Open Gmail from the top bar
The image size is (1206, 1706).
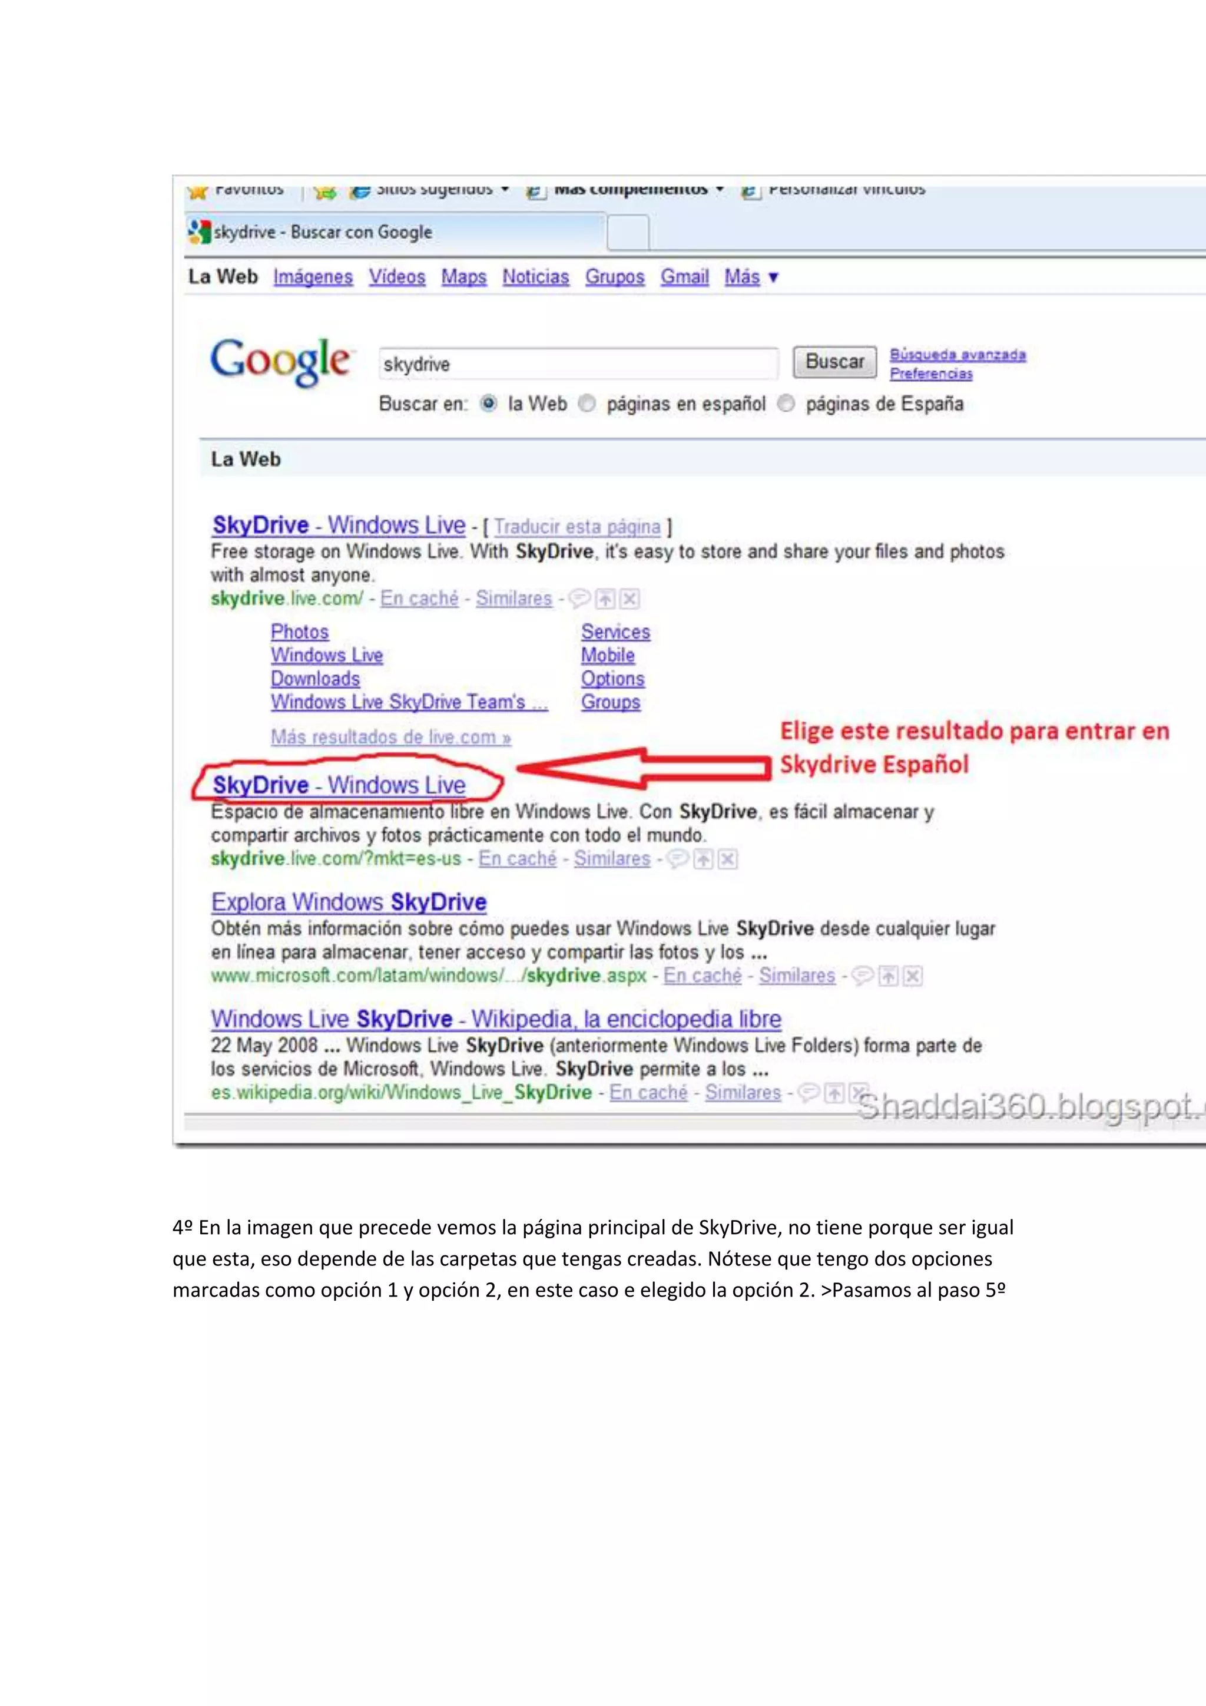[685, 277]
